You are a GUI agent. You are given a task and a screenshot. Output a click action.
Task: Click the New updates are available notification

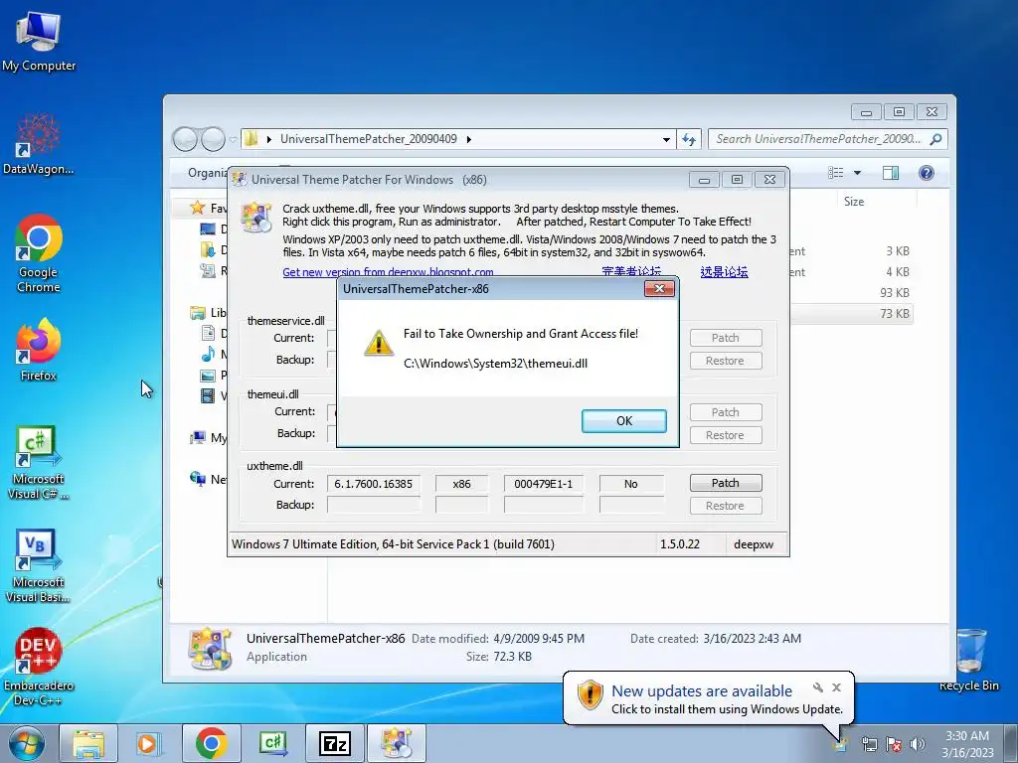(702, 691)
